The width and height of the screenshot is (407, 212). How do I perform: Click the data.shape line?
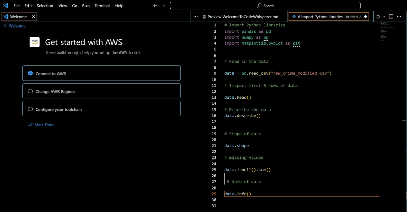point(237,145)
